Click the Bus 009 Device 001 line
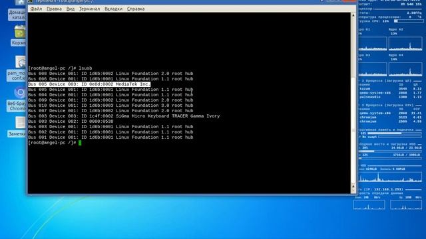The height and width of the screenshot is (239, 426). [x=110, y=100]
